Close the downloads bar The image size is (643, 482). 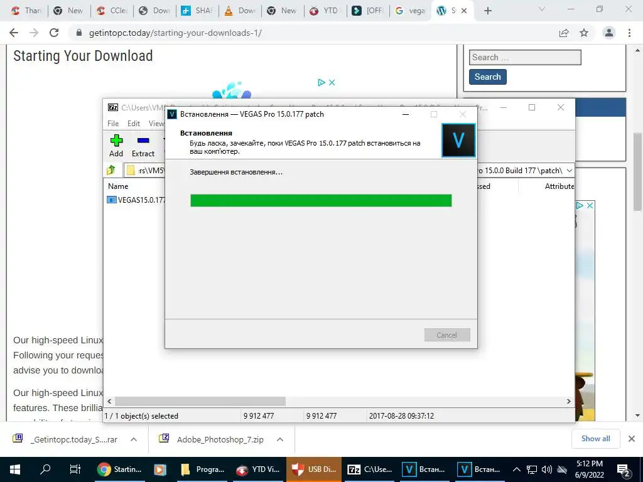[632, 439]
